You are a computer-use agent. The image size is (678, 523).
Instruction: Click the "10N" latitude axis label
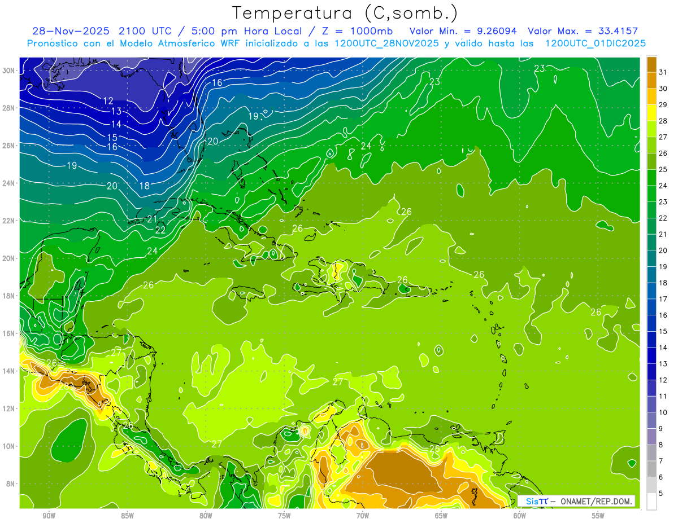9,446
